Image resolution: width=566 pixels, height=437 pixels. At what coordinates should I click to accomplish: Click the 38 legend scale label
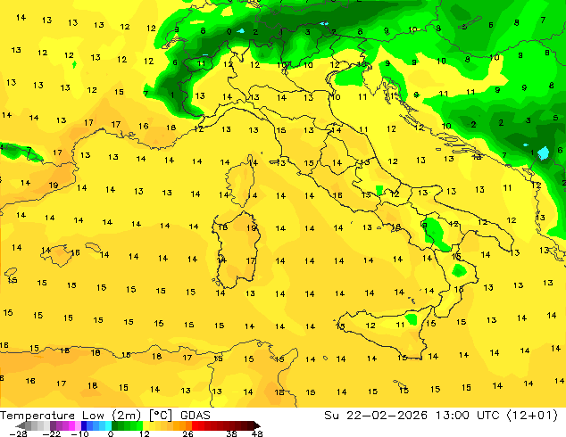(232, 433)
